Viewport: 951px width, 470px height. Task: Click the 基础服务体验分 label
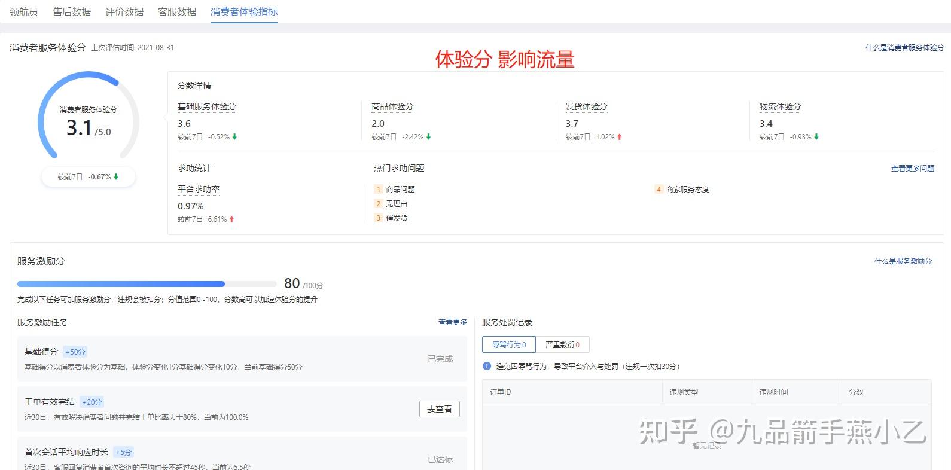click(207, 106)
